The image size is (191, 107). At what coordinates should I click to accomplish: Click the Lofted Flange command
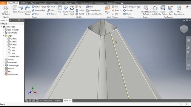[x=39, y=7]
